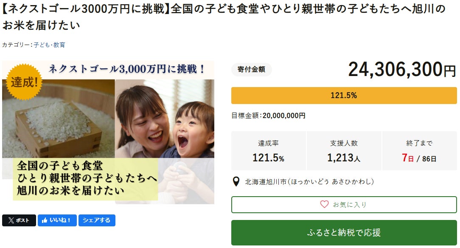Click the 達成率 121.5% stat tile
460x248 pixels.
pyautogui.click(x=268, y=151)
